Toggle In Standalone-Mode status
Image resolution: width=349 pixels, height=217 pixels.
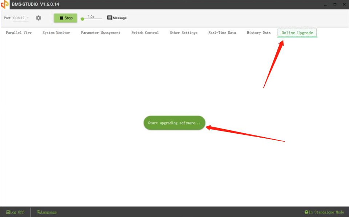coord(324,212)
